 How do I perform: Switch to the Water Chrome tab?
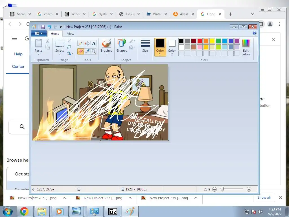pos(157,14)
